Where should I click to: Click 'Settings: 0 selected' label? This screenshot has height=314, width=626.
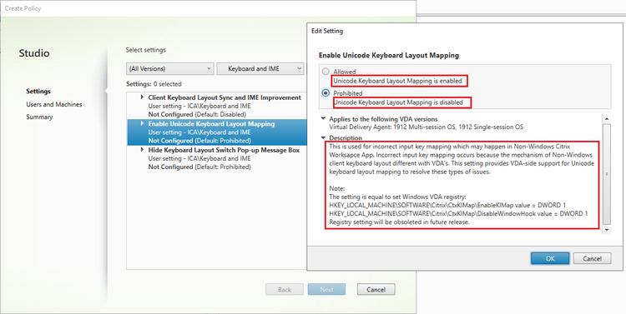[154, 84]
